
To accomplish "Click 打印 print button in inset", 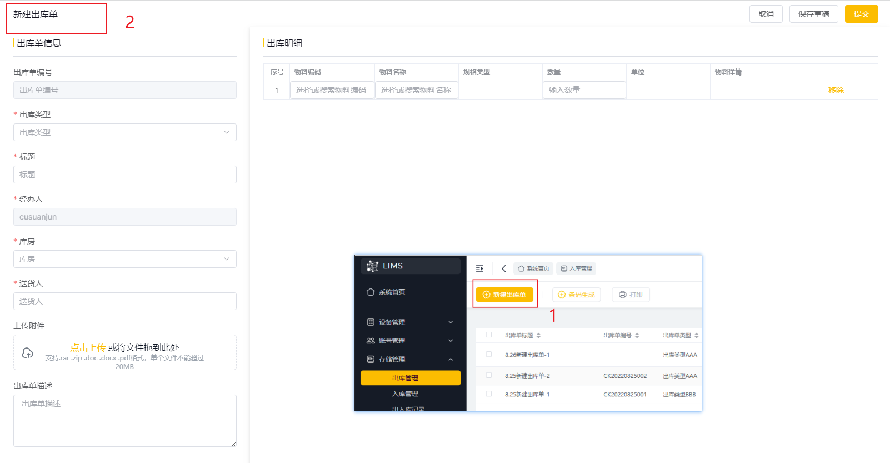I will 631,295.
